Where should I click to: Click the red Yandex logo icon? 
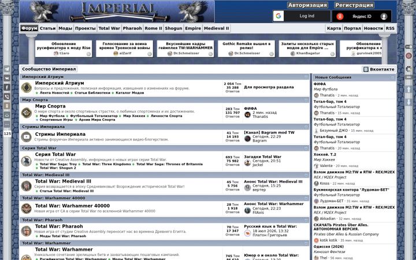pyautogui.click(x=340, y=16)
